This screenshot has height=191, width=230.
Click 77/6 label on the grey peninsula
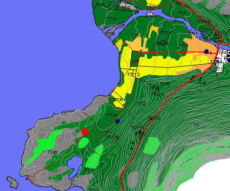[x=53, y=152]
